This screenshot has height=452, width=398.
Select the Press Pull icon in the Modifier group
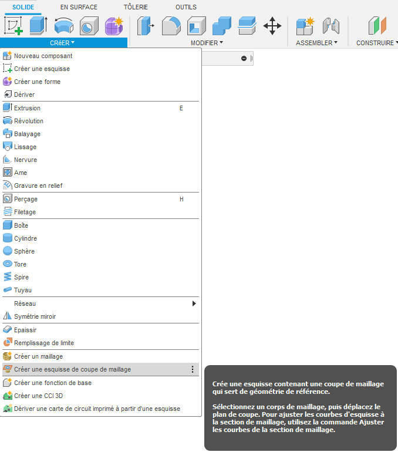pos(146,26)
